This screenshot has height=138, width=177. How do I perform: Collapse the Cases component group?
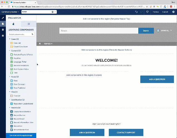(x=10, y=39)
